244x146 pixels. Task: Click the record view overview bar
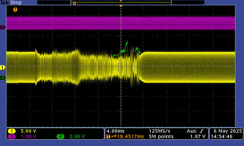[121, 2]
